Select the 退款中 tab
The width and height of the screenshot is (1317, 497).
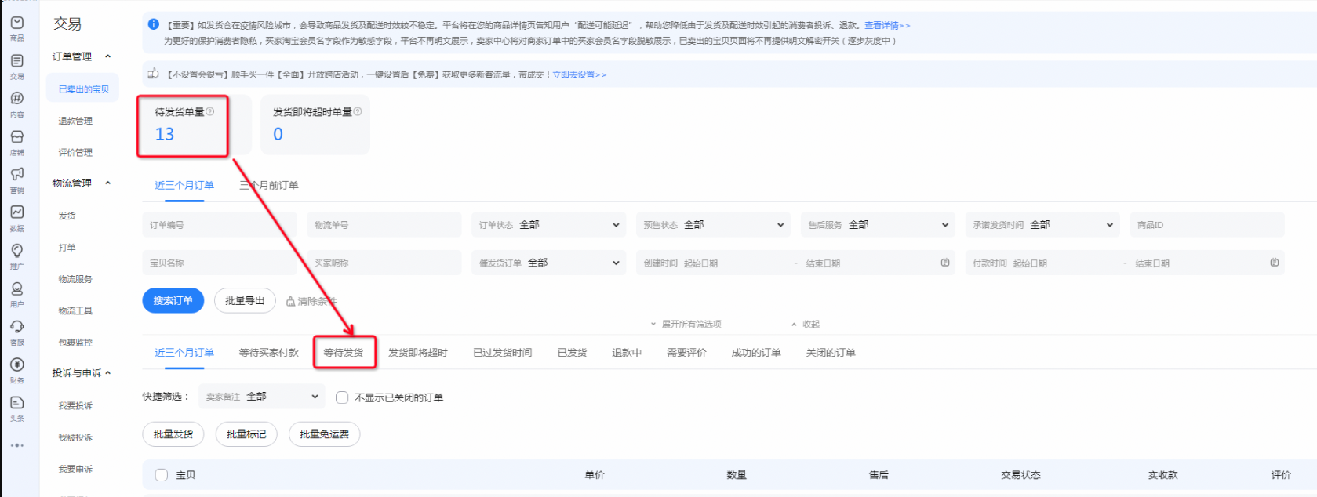(x=627, y=353)
